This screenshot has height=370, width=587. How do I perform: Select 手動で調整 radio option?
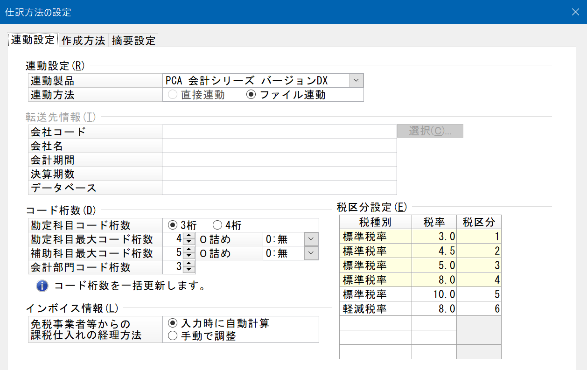click(173, 335)
